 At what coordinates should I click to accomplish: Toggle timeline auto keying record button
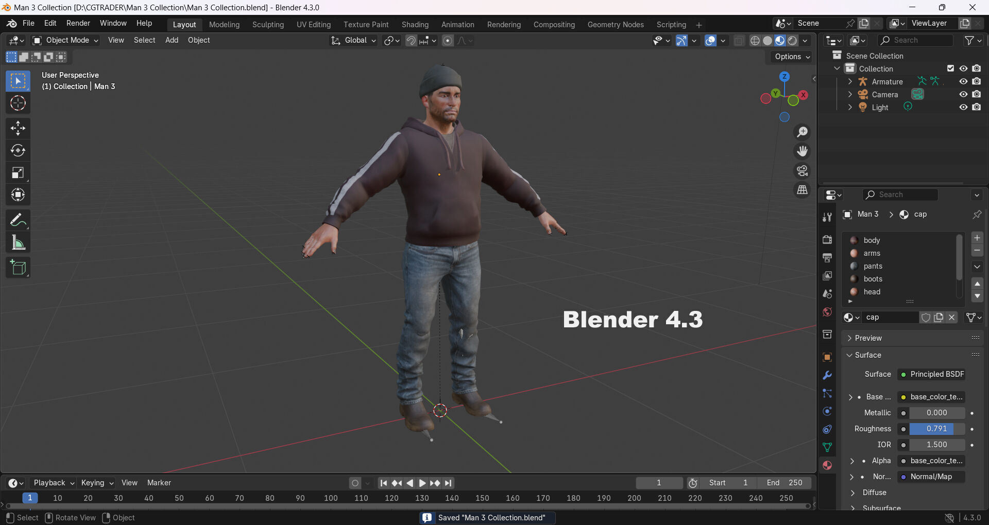tap(355, 483)
